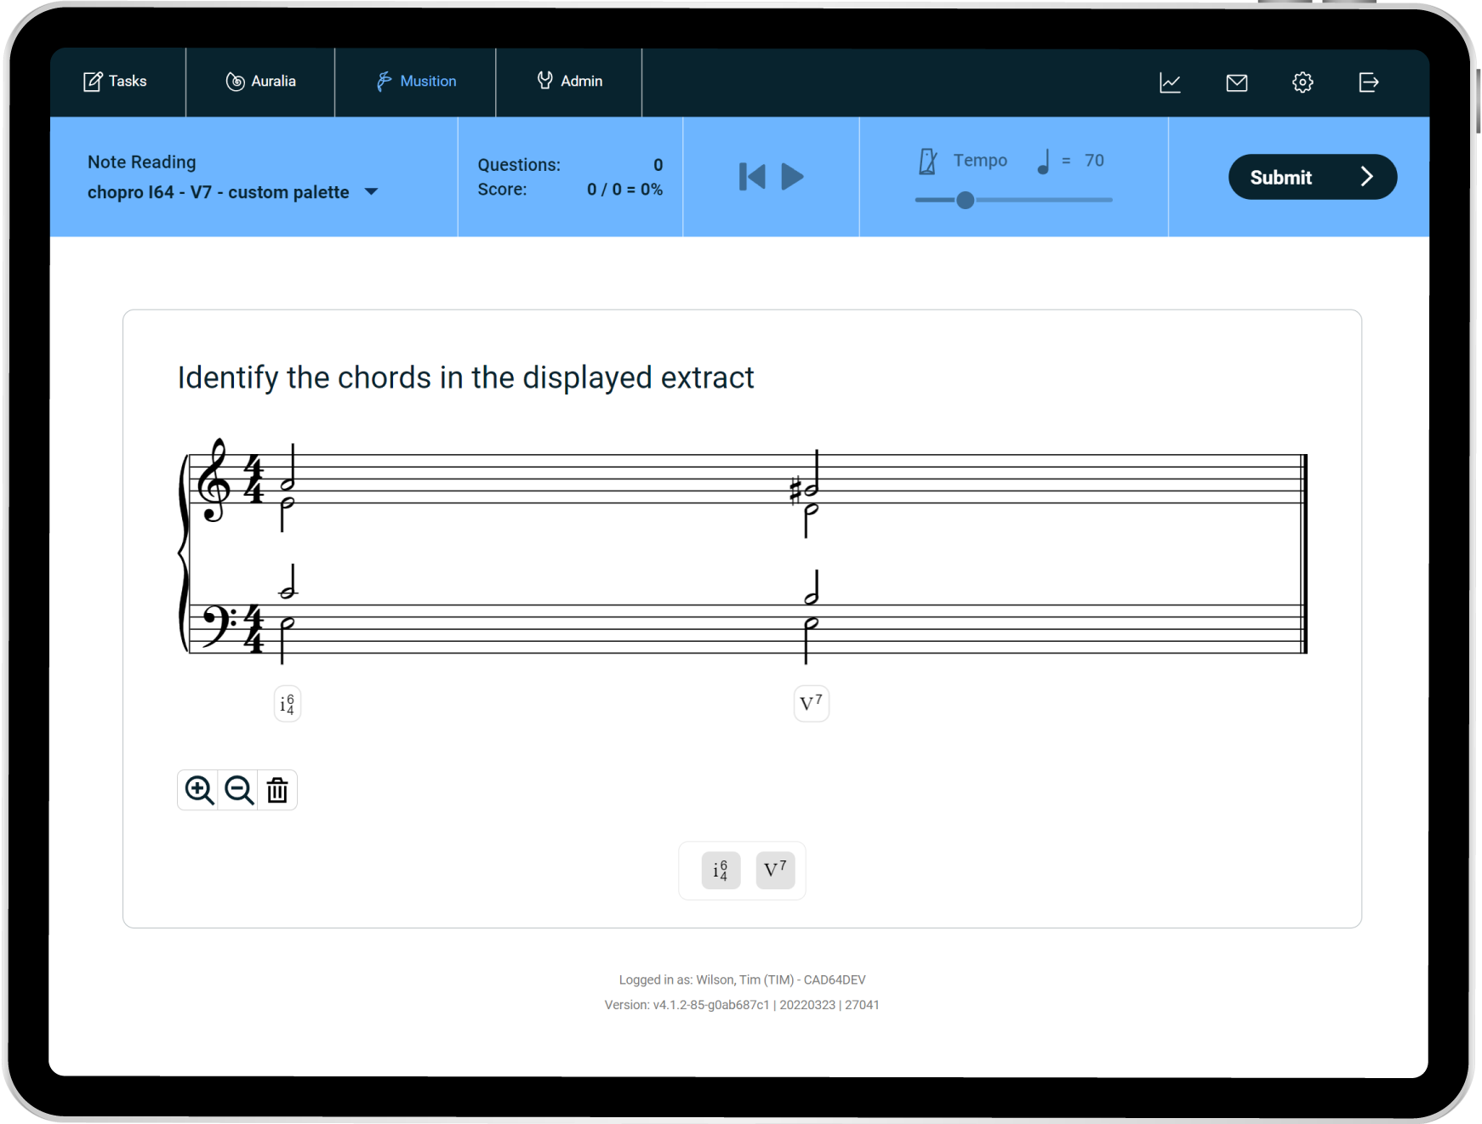This screenshot has width=1482, height=1124.
Task: Open the Admin tab
Action: point(569,82)
